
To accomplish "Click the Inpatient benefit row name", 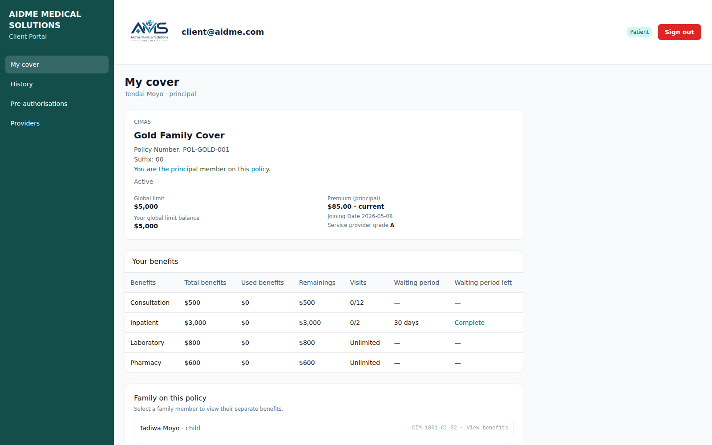I will tap(144, 323).
